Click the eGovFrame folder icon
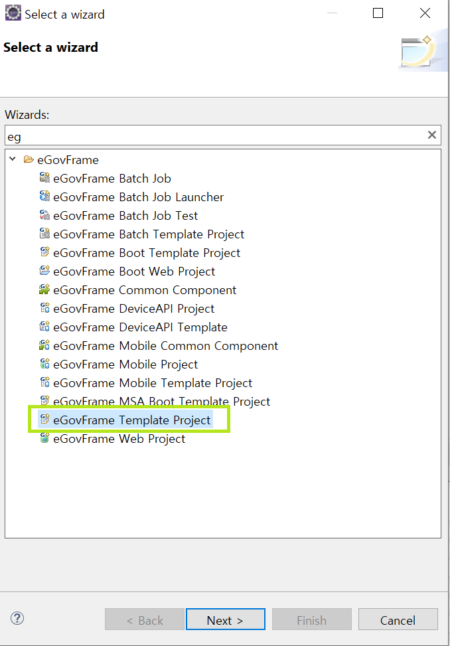This screenshot has height=646, width=450. point(29,159)
